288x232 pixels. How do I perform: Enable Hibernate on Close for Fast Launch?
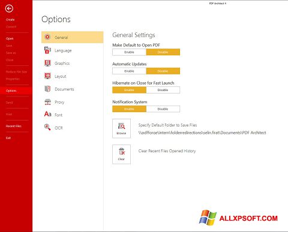pyautogui.click(x=129, y=90)
